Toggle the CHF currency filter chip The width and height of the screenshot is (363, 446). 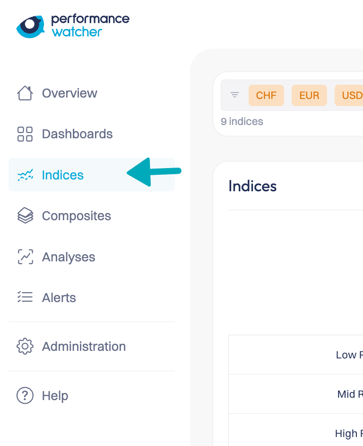[x=266, y=95]
